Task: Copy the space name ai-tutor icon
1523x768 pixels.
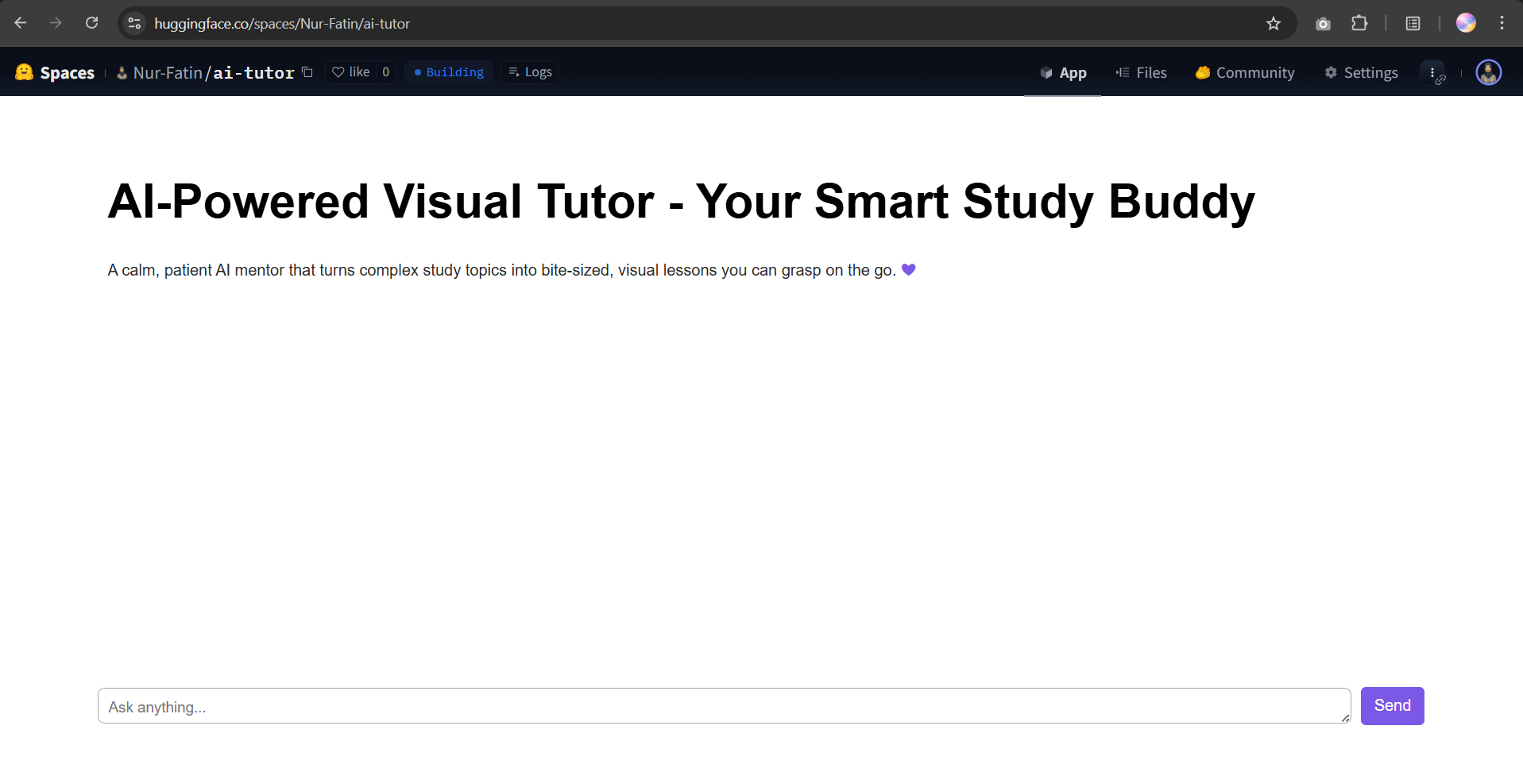Action: pyautogui.click(x=307, y=72)
